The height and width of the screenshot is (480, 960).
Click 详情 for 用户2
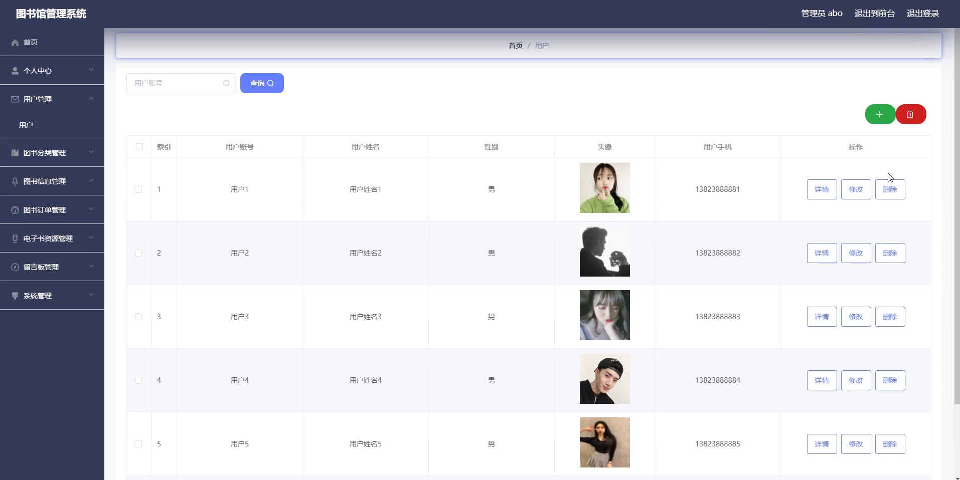(822, 253)
